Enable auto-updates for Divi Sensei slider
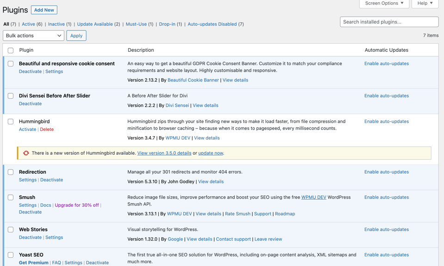 387,96
